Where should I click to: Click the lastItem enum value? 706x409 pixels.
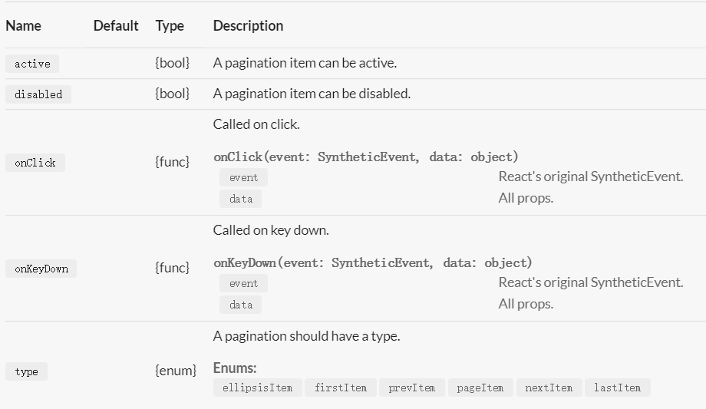(617, 388)
